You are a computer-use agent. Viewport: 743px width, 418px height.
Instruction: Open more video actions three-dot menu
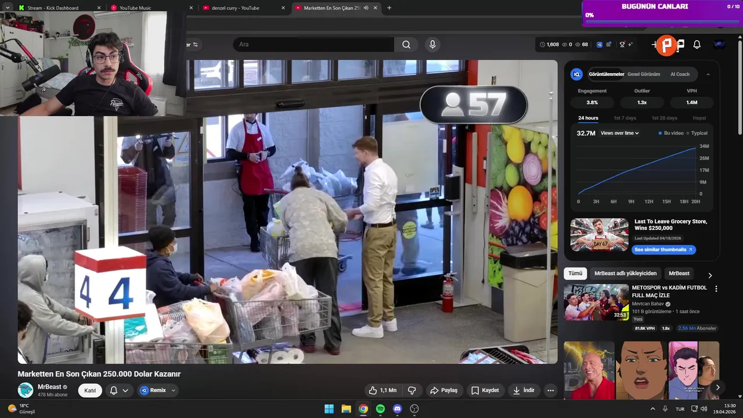click(550, 391)
